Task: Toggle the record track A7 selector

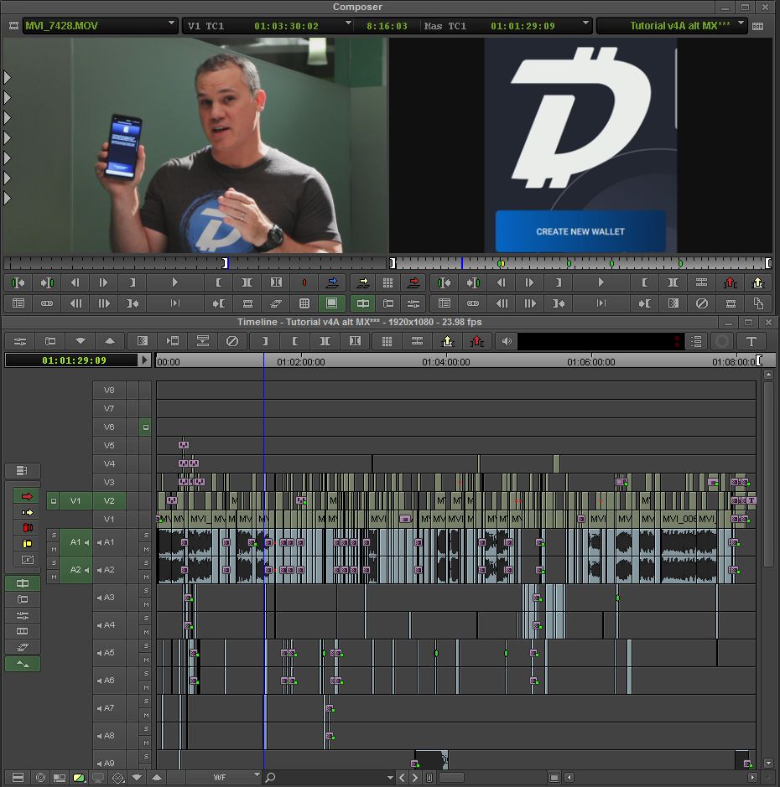Action: tap(109, 707)
